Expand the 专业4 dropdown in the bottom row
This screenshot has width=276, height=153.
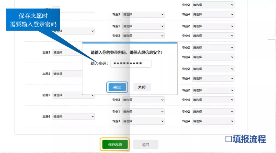[213, 121]
